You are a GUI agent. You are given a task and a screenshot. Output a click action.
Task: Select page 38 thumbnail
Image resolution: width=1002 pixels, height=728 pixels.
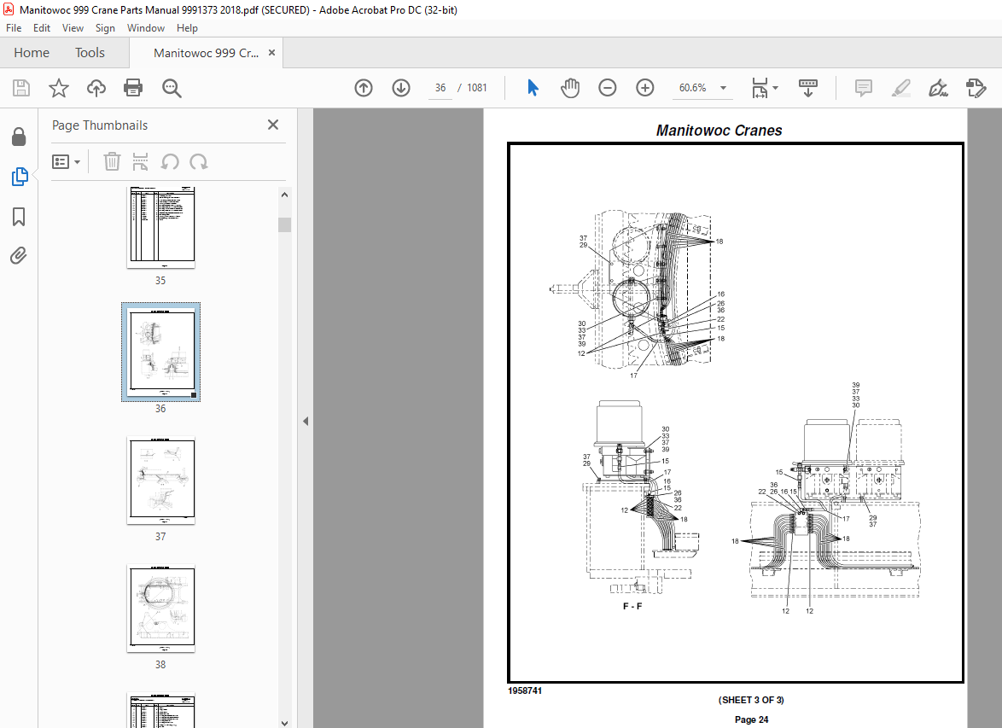[x=161, y=609]
